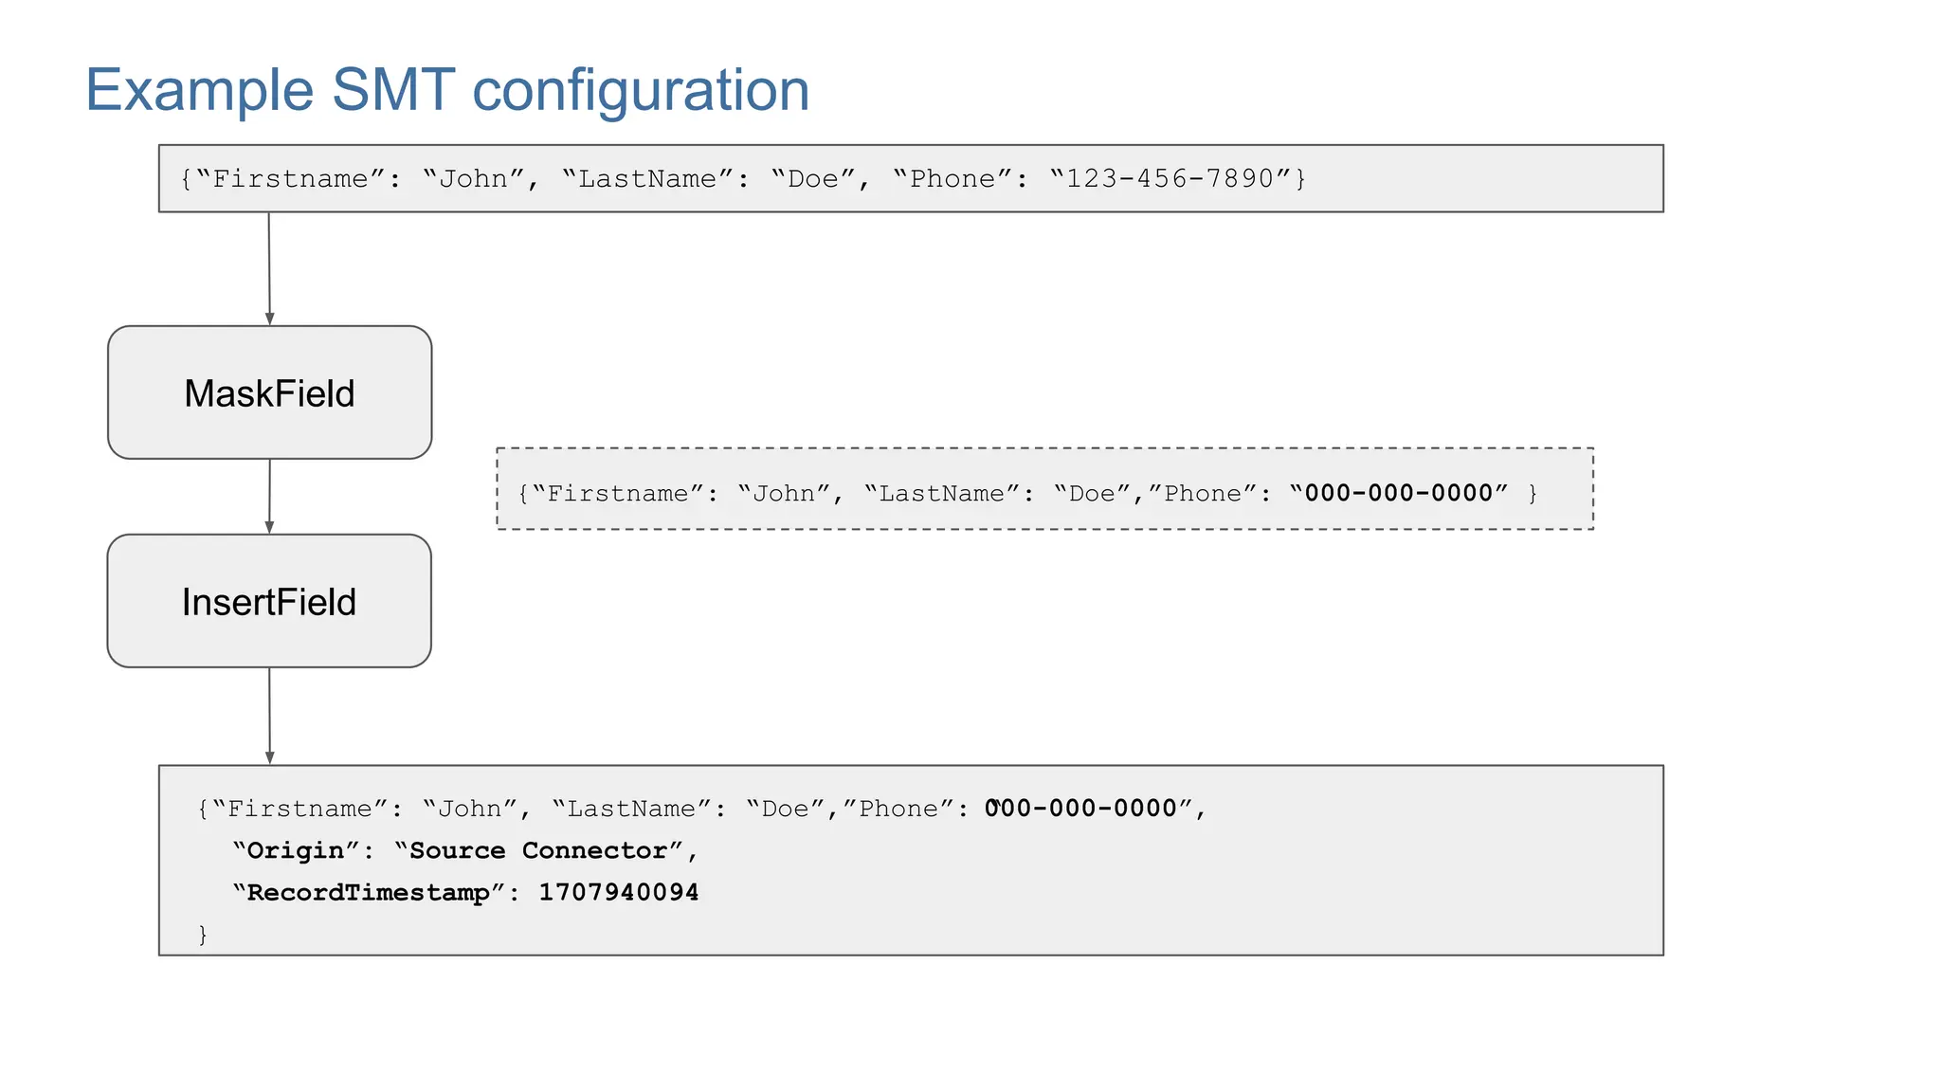Screen dimensions: 1941x1092
Task: Click "LastName" in the dashed intermediate record
Action: point(941,494)
